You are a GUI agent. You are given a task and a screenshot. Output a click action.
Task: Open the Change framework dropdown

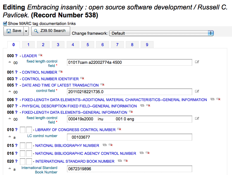161,33
